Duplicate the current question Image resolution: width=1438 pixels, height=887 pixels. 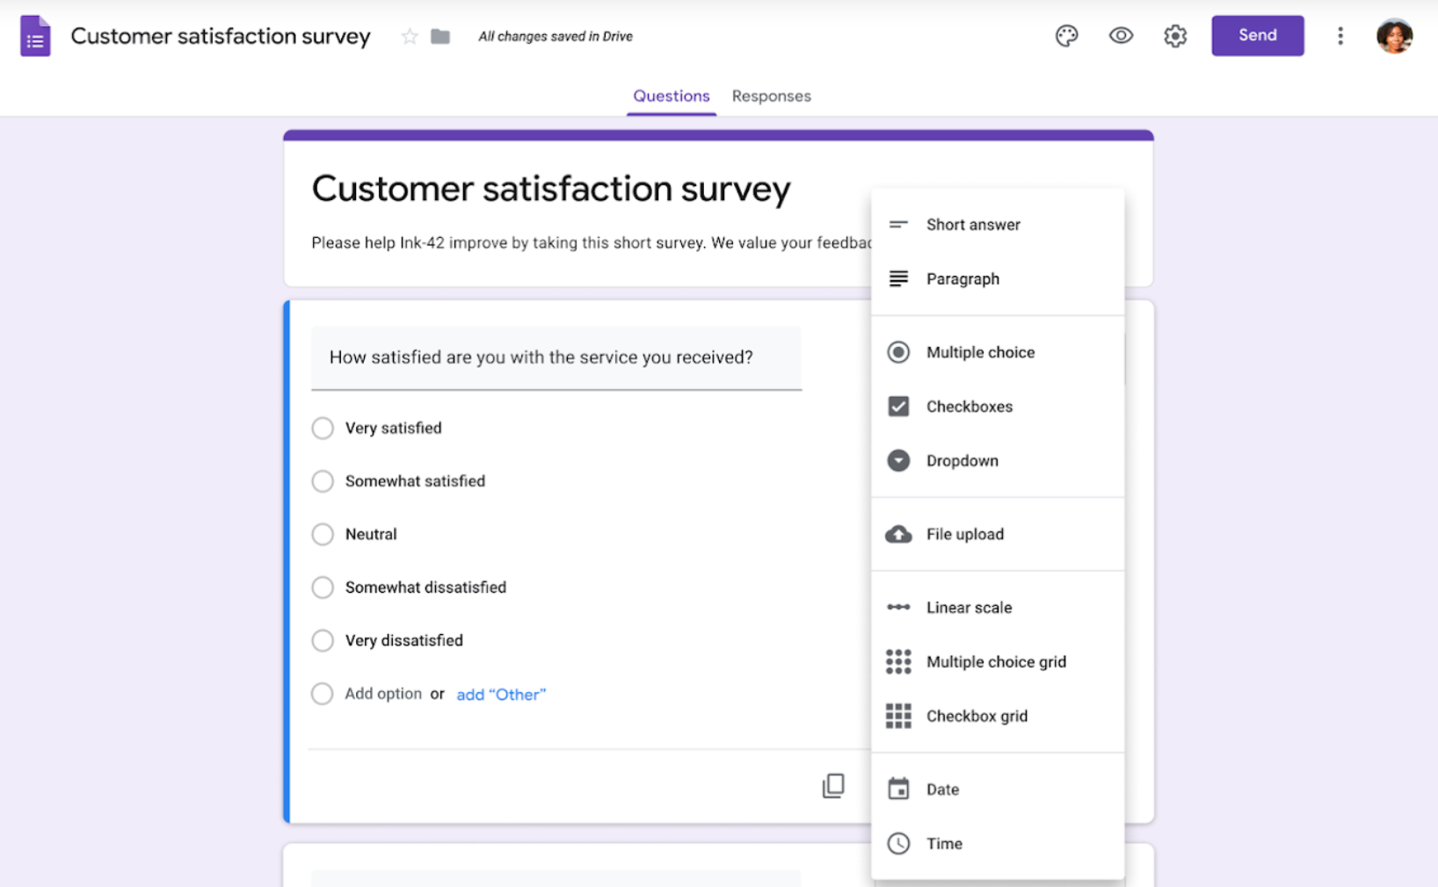(x=833, y=785)
